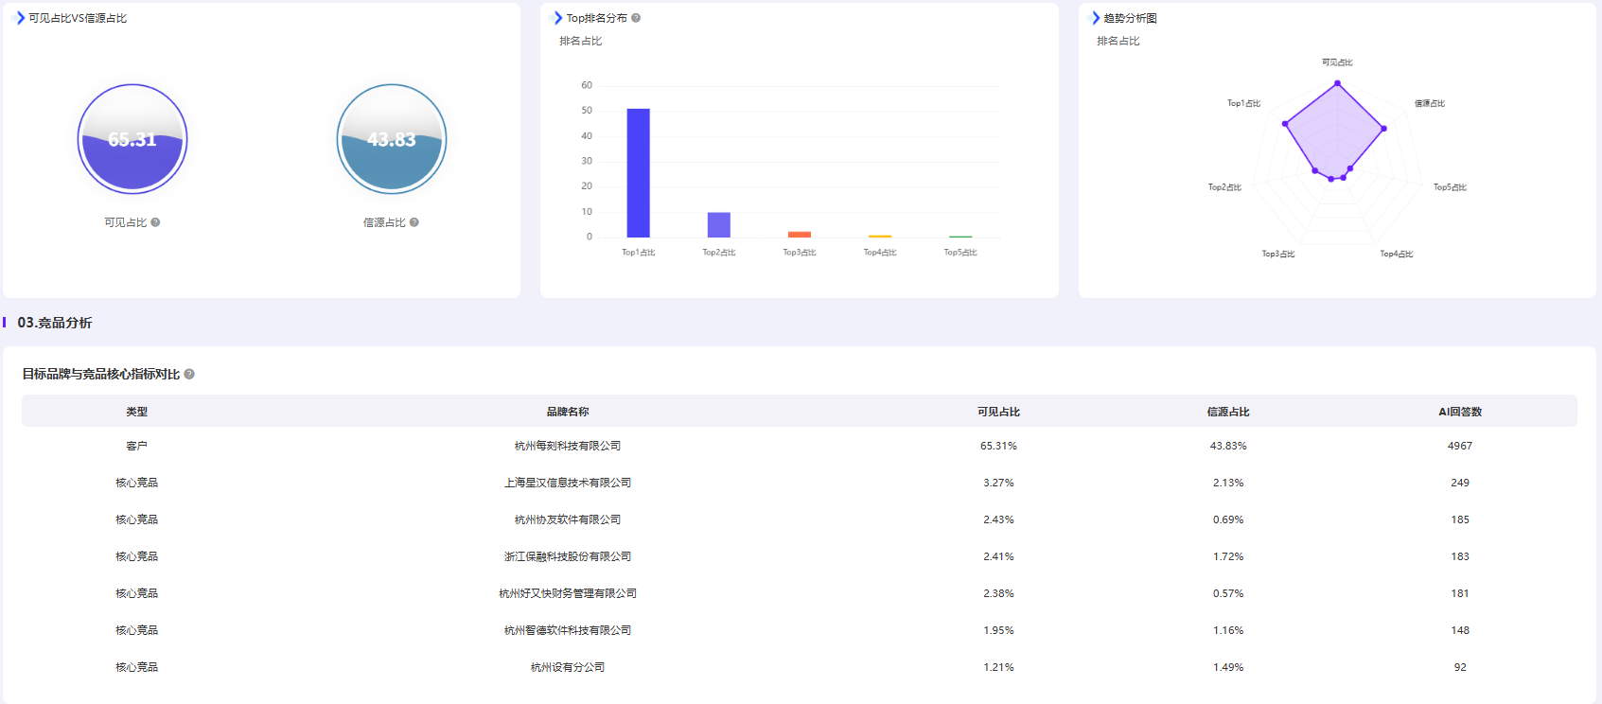Click the Top1占比 label on the radar chart

click(1243, 103)
